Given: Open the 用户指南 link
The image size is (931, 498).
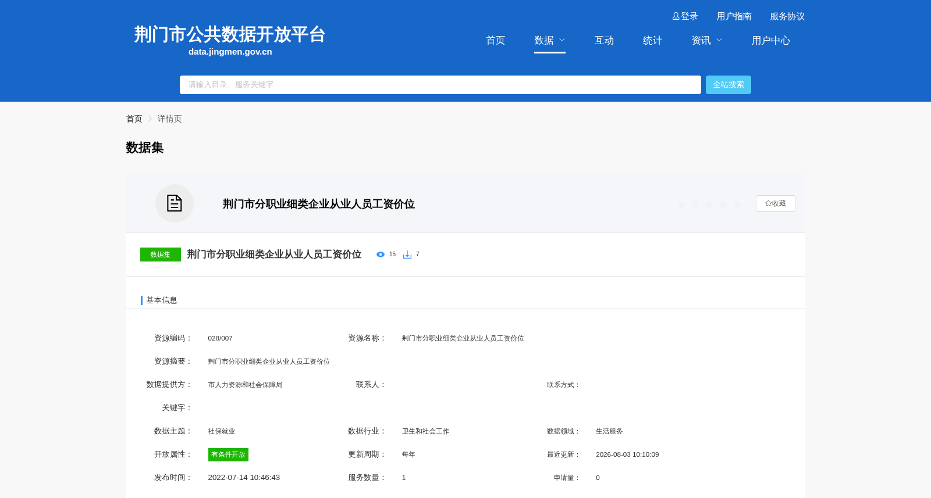Looking at the screenshot, I should pyautogui.click(x=734, y=16).
